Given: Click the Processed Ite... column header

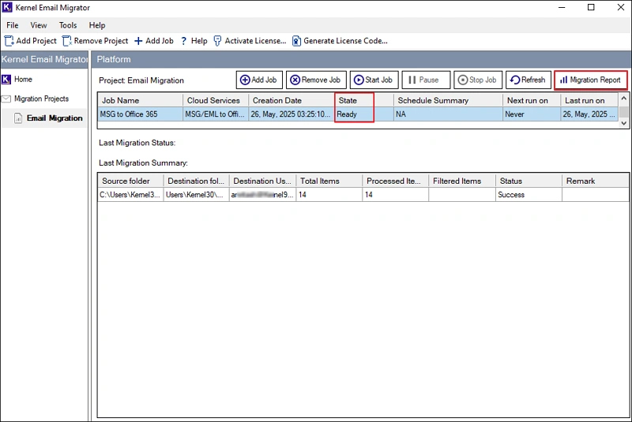Looking at the screenshot, I should pos(396,181).
